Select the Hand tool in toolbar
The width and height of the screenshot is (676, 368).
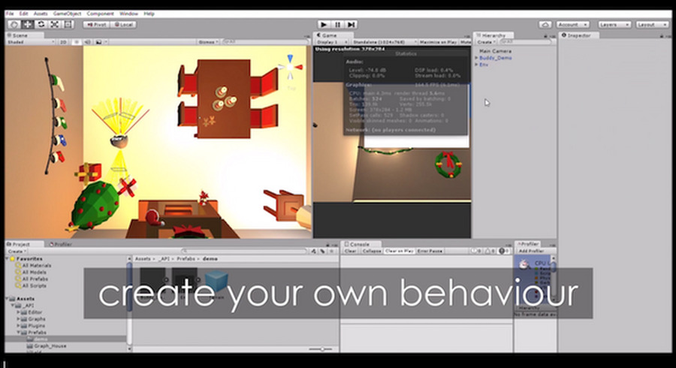click(14, 25)
